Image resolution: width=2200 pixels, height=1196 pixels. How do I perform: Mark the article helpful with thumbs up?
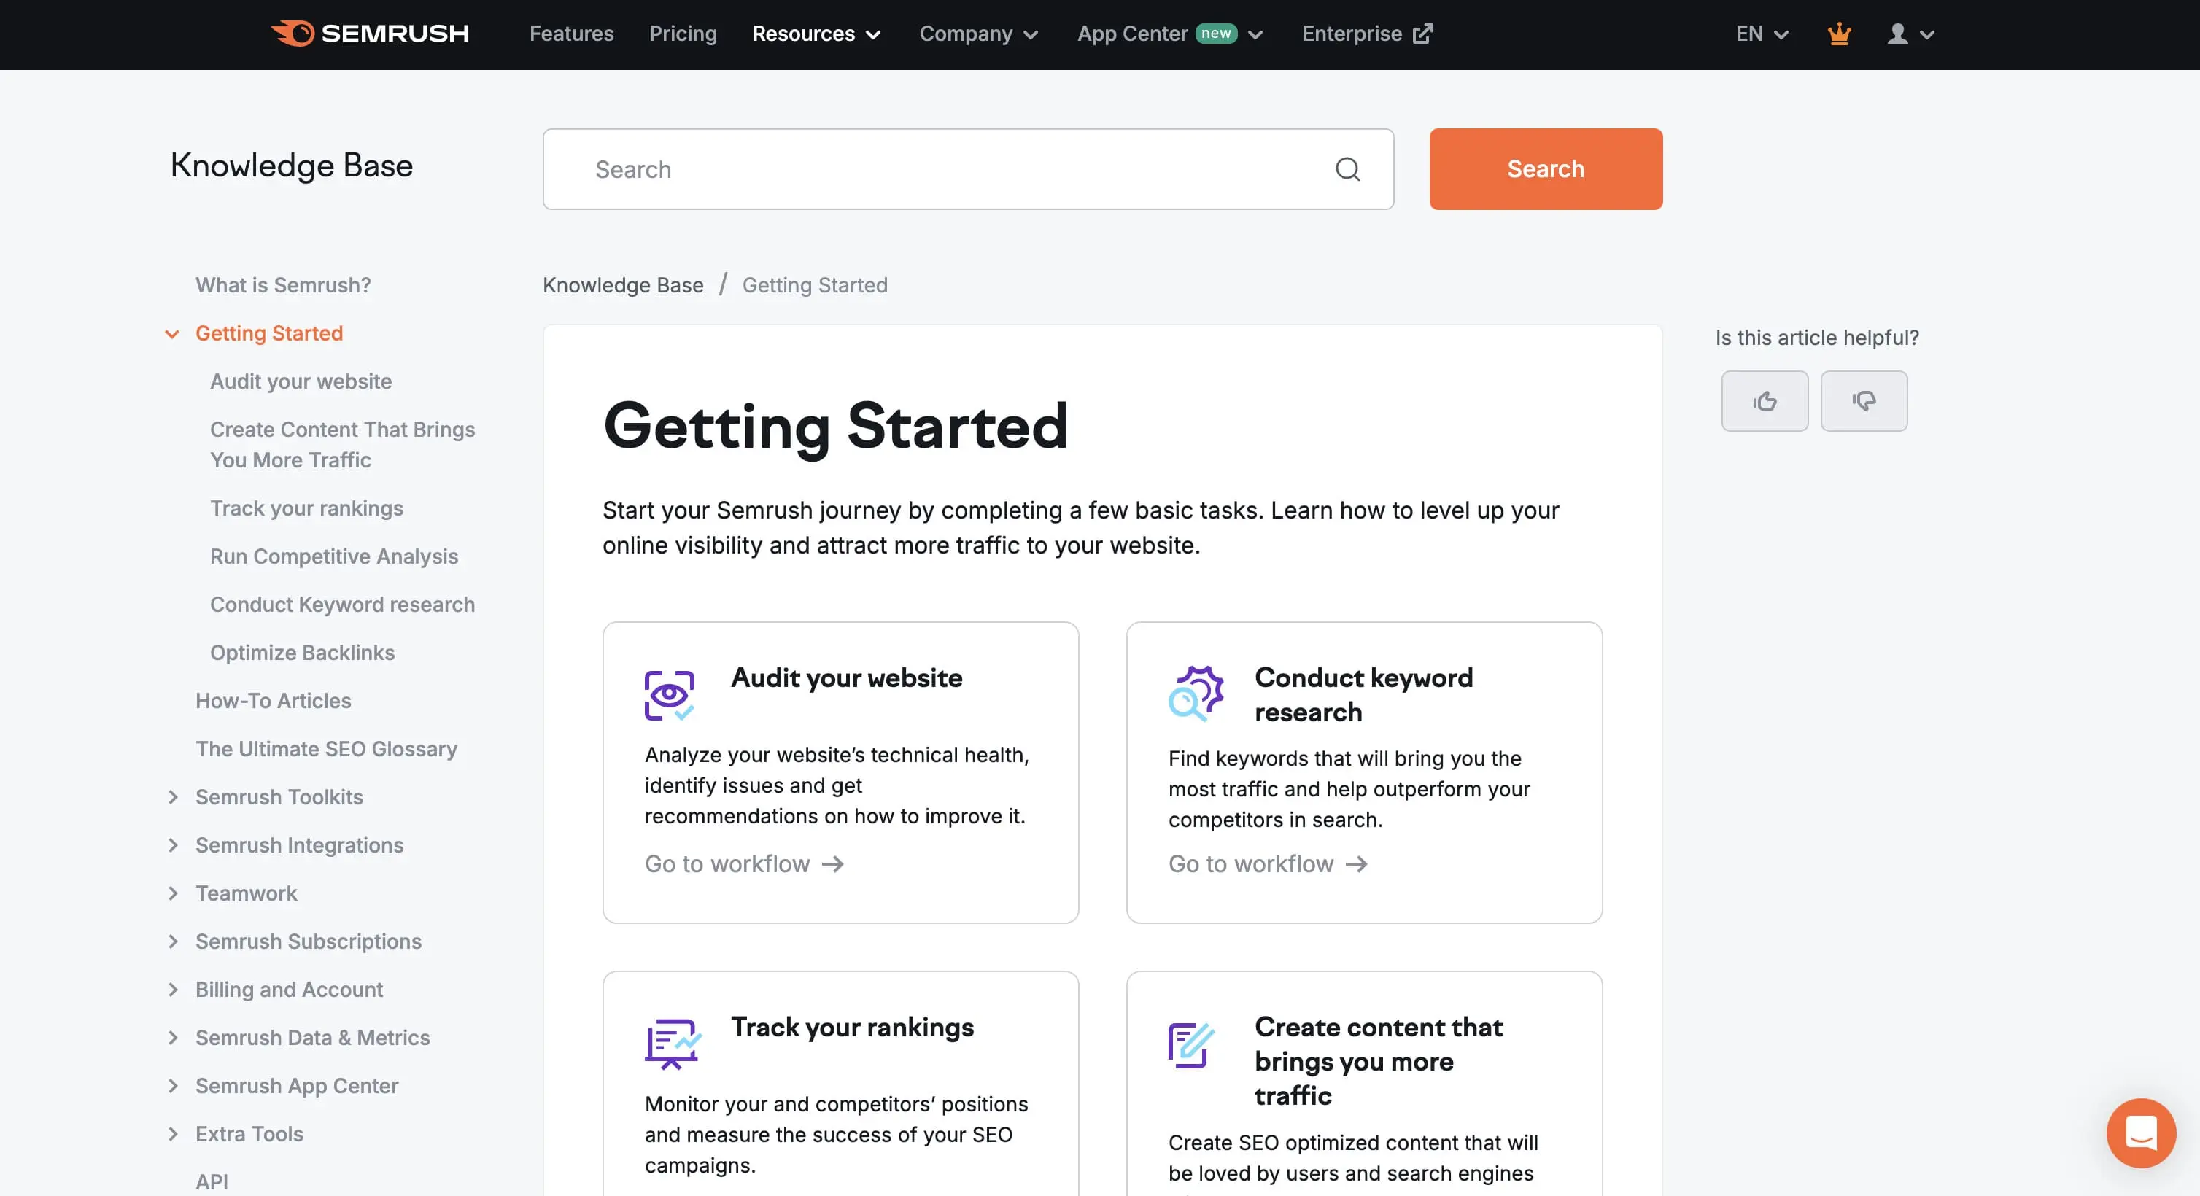pyautogui.click(x=1765, y=400)
